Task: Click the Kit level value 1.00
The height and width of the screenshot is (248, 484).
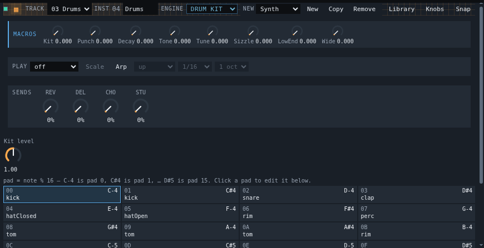Action: click(11, 169)
